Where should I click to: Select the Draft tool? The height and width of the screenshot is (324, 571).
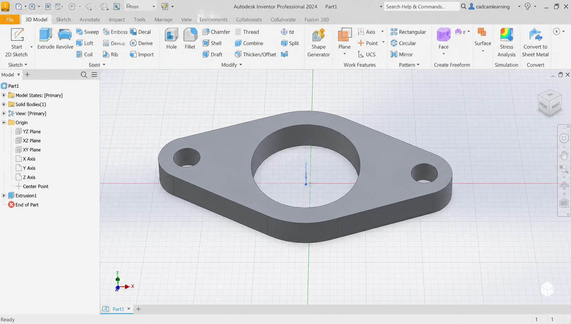click(x=212, y=55)
